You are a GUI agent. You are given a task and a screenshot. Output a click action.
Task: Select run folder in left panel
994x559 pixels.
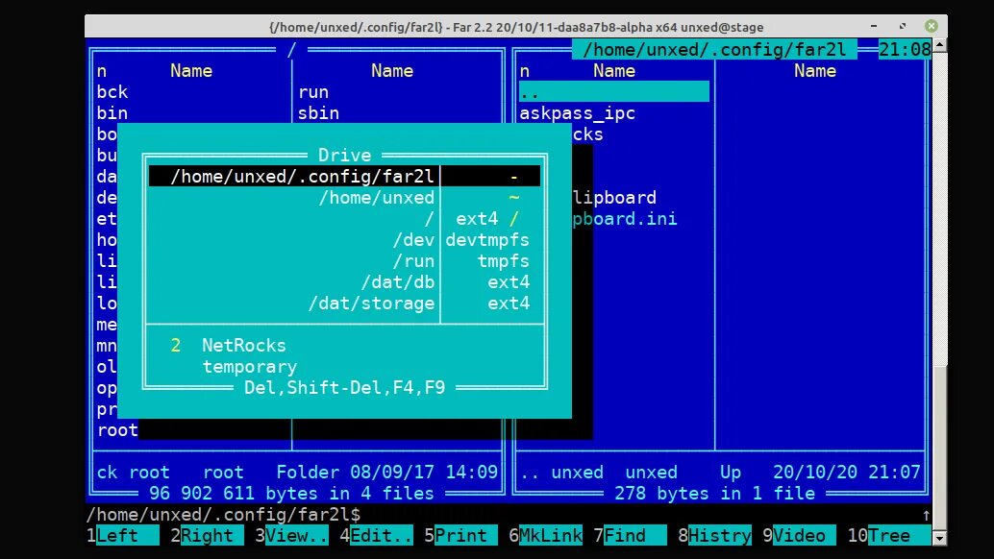313,92
